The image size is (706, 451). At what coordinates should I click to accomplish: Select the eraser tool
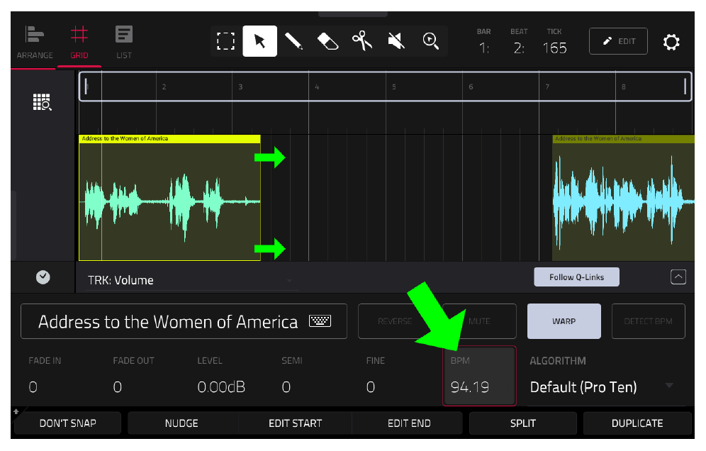[x=327, y=41]
